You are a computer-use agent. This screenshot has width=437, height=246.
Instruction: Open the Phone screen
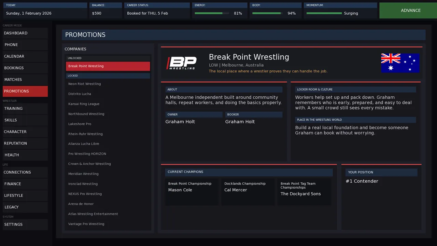pyautogui.click(x=25, y=45)
